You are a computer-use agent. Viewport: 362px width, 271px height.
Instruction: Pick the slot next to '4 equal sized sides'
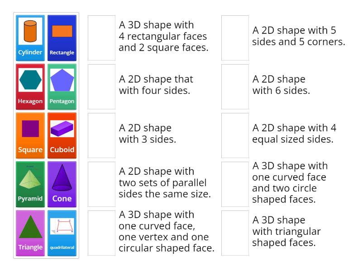tap(235, 135)
